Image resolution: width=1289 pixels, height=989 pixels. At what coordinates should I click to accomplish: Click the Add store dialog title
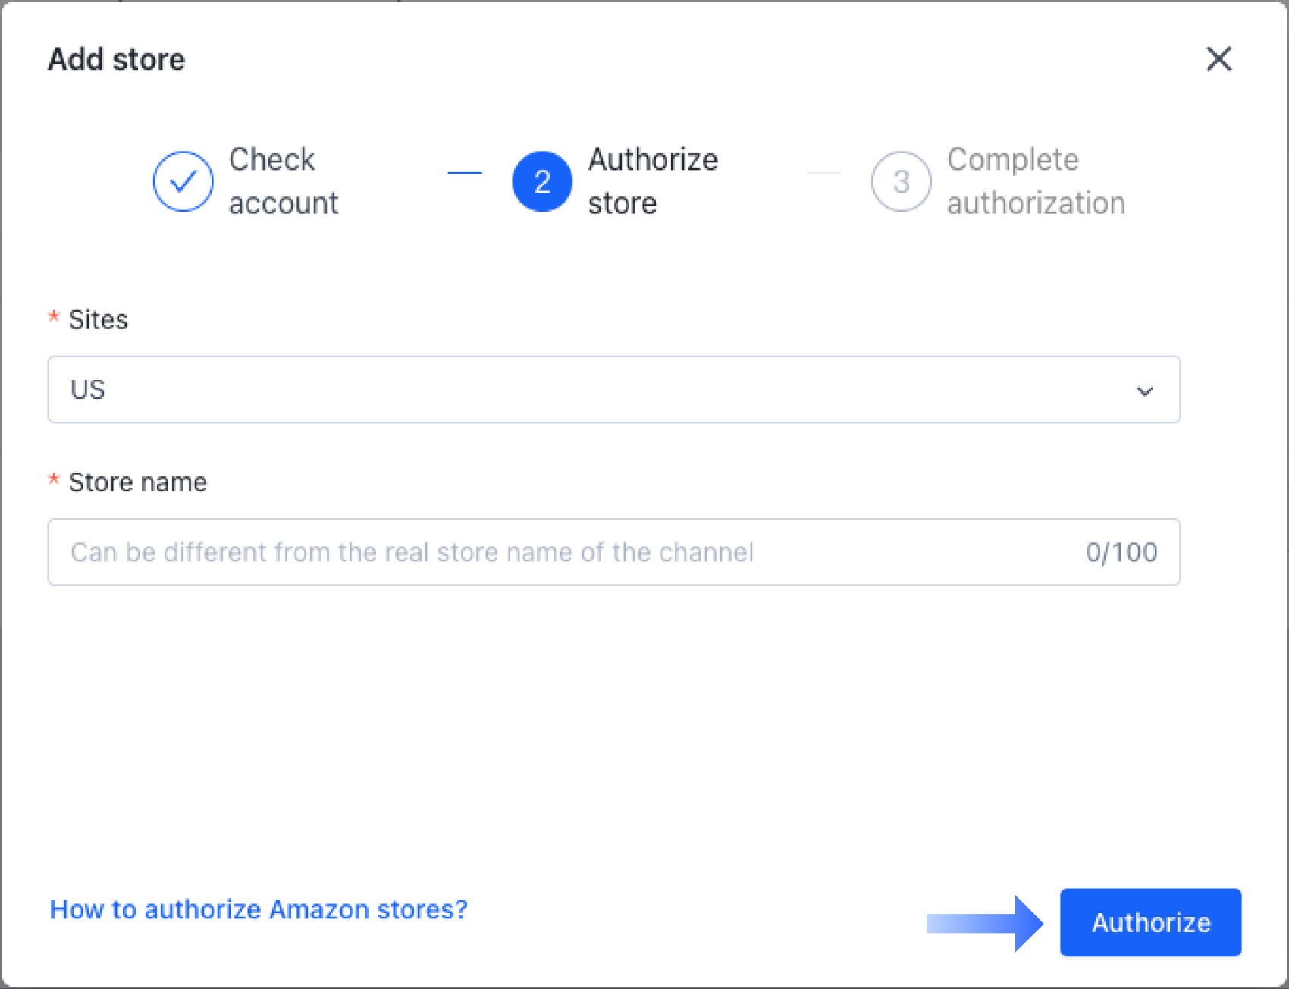tap(117, 59)
